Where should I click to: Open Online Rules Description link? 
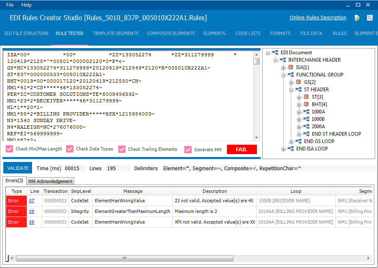click(318, 18)
